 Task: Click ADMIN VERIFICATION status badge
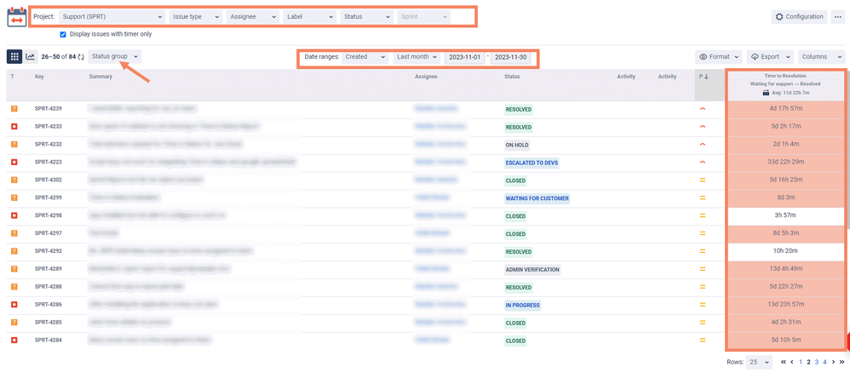pyautogui.click(x=532, y=269)
